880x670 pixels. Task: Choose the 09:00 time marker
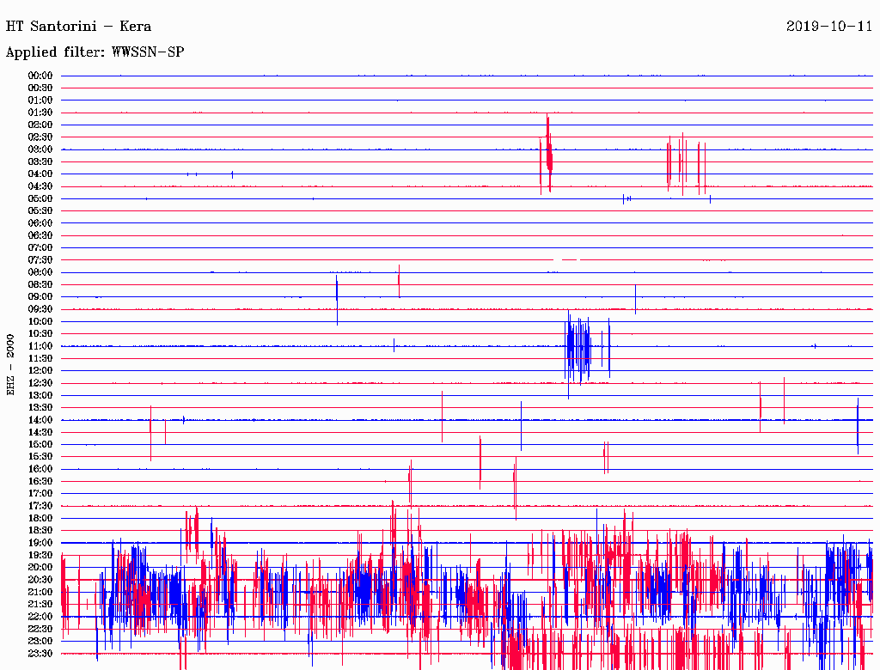click(x=40, y=297)
